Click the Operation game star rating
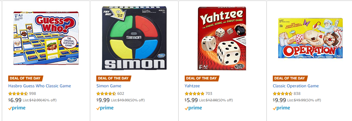This screenshot has width=352, height=121. 282,94
